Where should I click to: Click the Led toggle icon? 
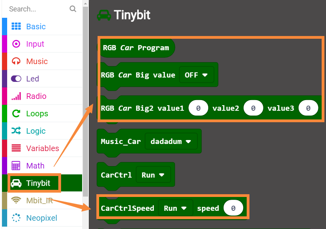click(16, 79)
